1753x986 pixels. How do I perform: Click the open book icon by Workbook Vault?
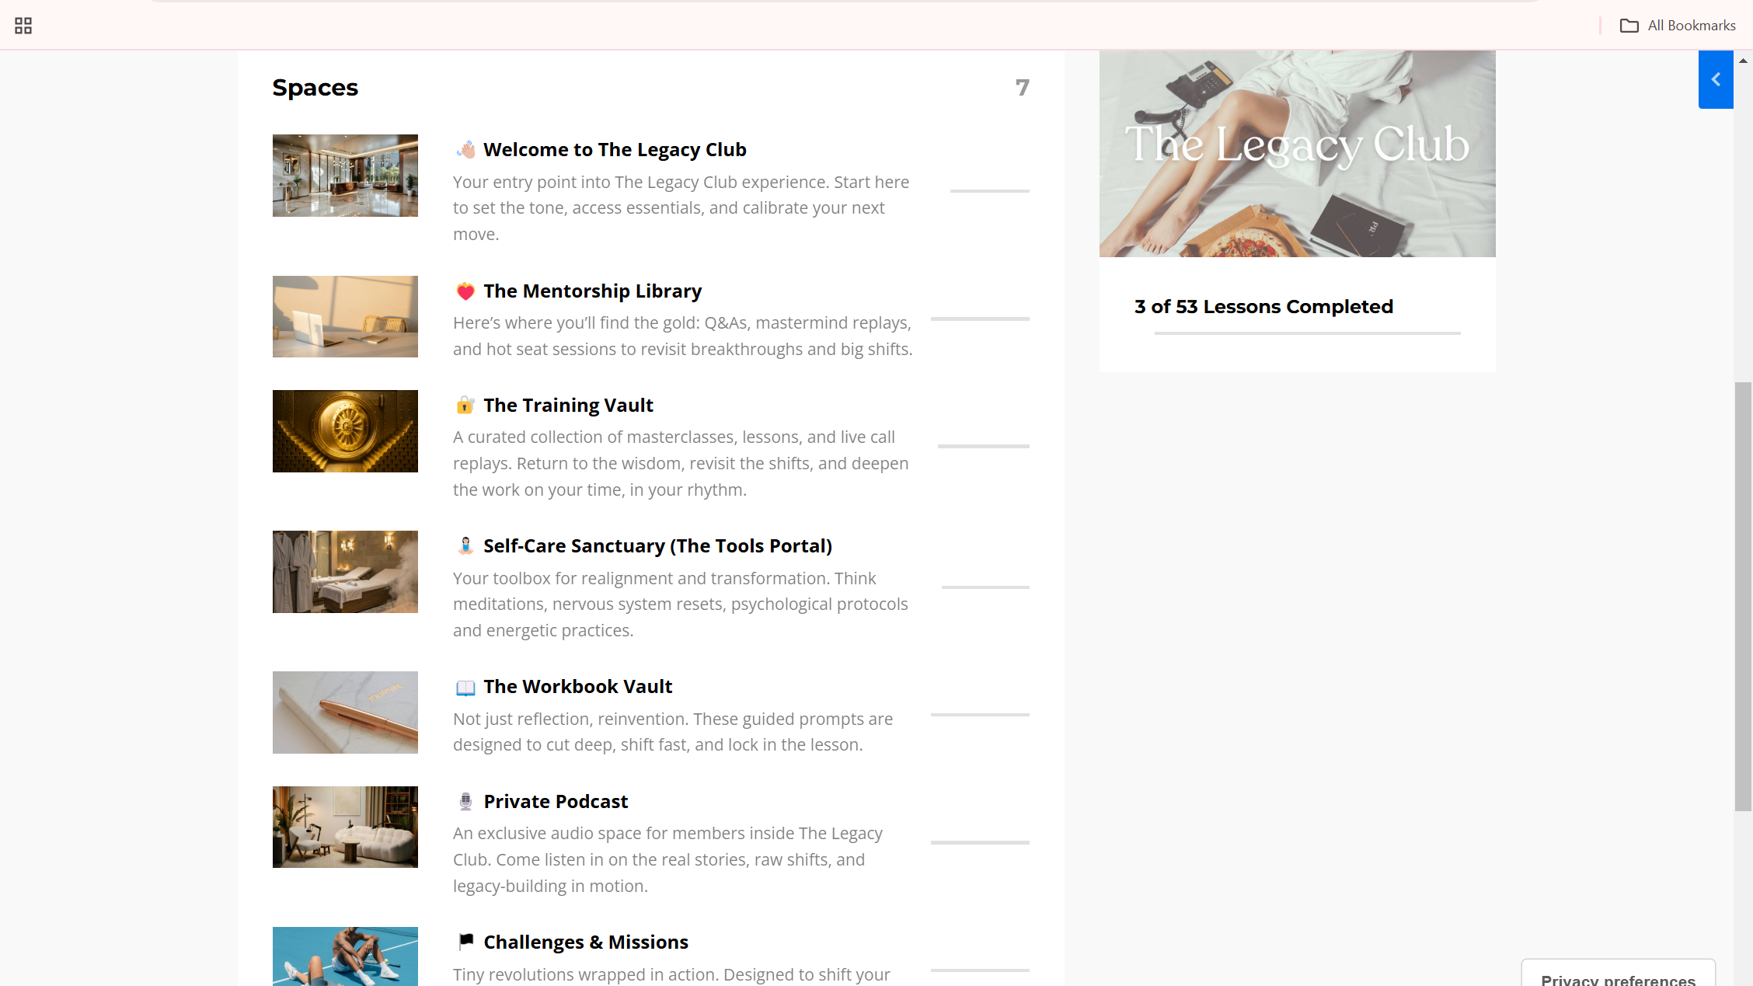coord(465,687)
